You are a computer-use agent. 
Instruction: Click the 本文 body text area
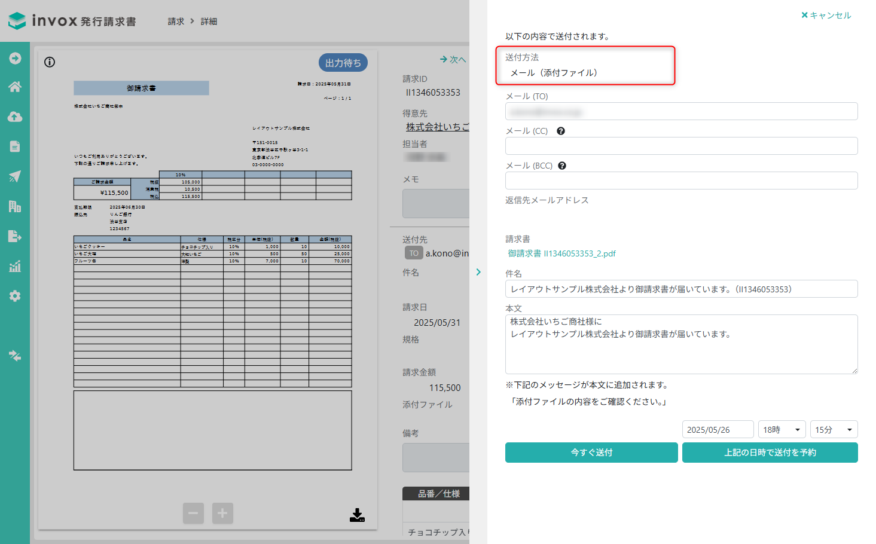coord(682,344)
